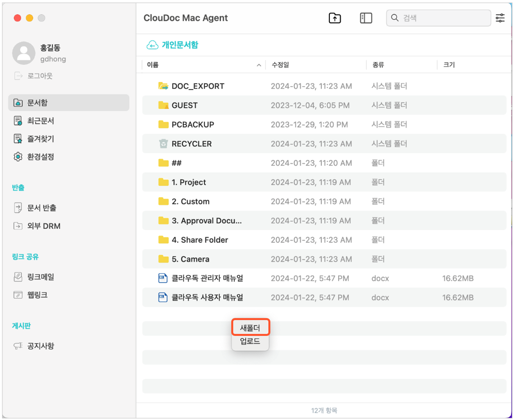Screen dimensions: 513x420
Task: Click the 환경설정 gear icon
Action: 18,156
